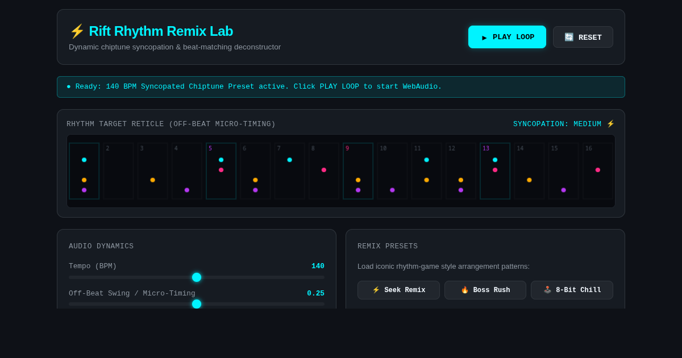Toggle the pink dot in step 16
Viewport: 682px width, 358px height.
coord(598,170)
